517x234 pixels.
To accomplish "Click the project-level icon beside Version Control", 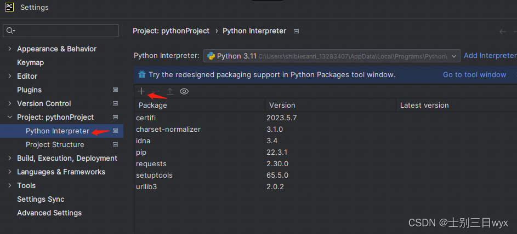I will click(115, 103).
